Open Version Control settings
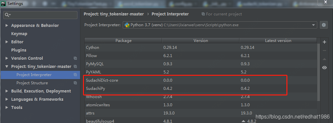Screen dimensions: 333x123 (27, 58)
